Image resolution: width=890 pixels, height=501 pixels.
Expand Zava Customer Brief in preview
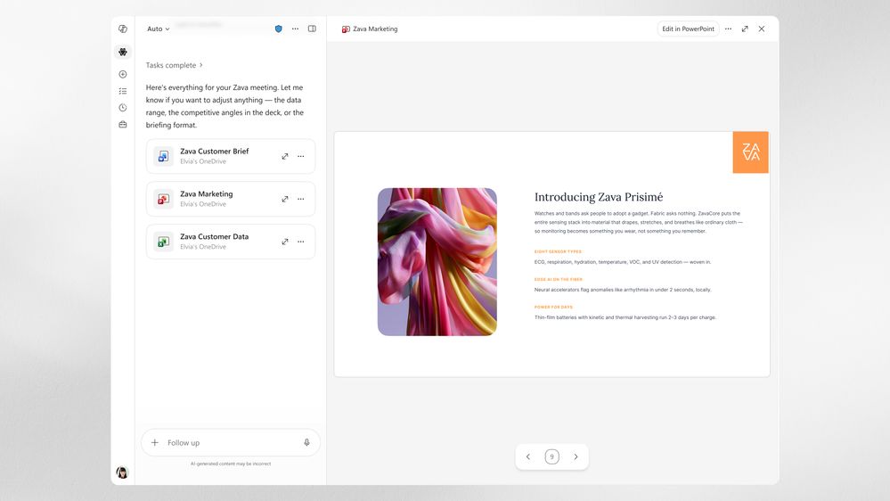285,156
